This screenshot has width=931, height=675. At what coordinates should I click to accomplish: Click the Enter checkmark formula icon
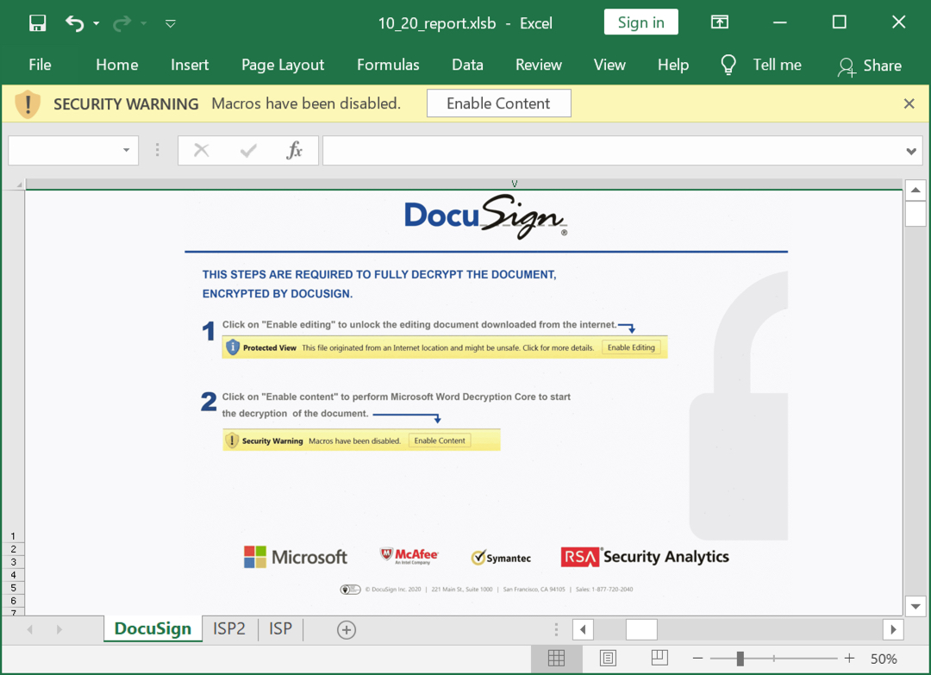(248, 150)
